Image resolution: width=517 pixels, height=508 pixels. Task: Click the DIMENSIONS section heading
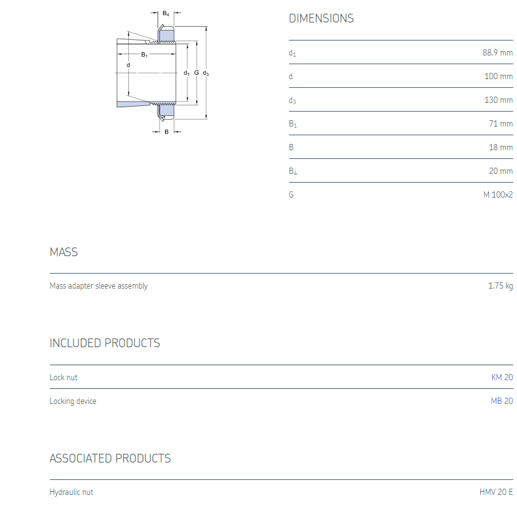coord(321,19)
